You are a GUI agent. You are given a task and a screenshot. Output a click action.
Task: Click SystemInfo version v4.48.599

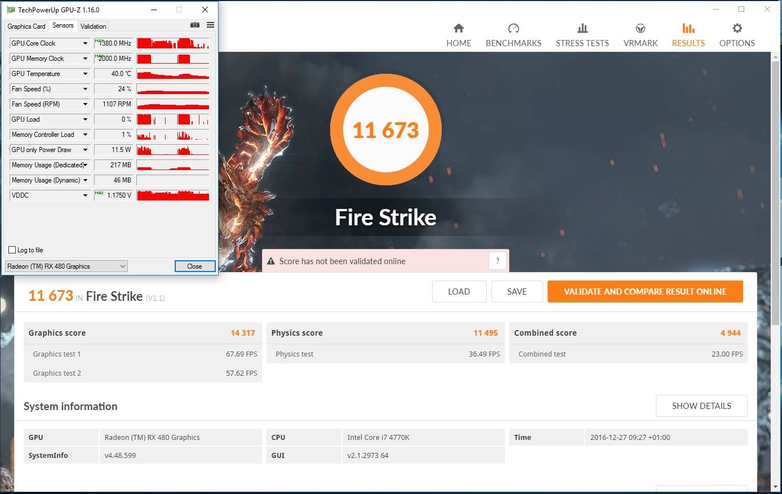(120, 456)
